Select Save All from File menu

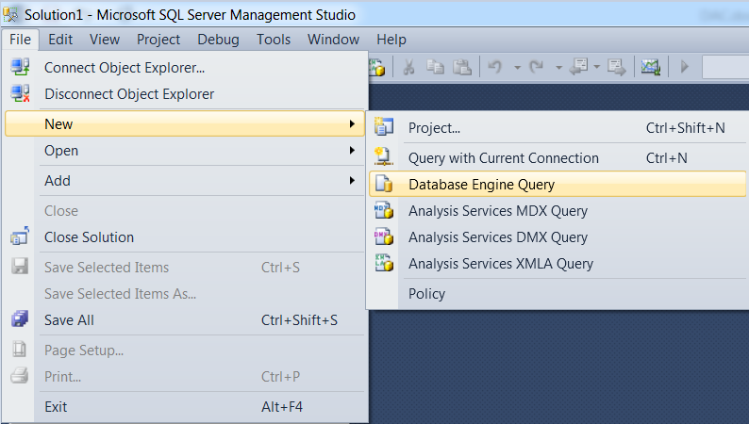click(185, 320)
